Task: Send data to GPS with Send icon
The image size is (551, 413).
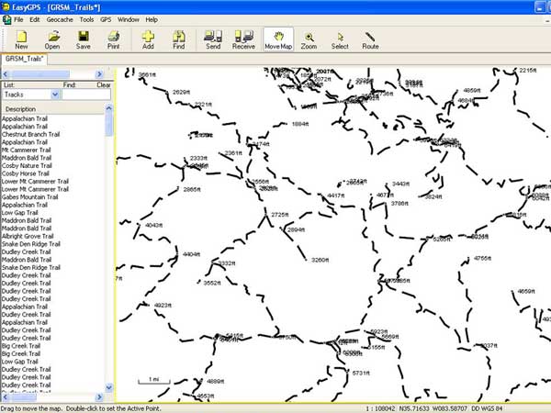Action: pyautogui.click(x=213, y=39)
